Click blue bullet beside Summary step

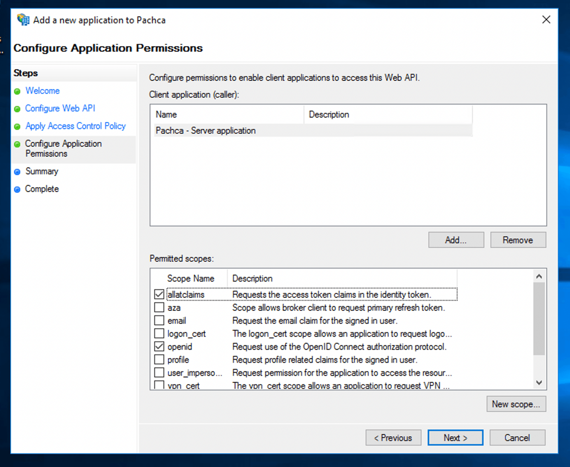(x=17, y=172)
